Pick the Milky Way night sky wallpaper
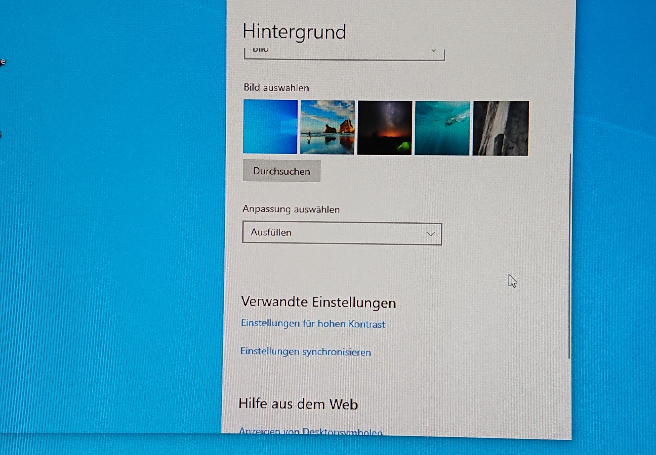This screenshot has height=455, width=656. 385,128
